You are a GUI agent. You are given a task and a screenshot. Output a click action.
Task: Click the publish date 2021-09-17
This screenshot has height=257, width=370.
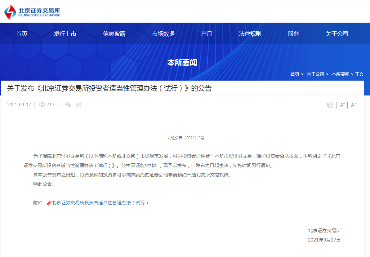tap(19, 105)
